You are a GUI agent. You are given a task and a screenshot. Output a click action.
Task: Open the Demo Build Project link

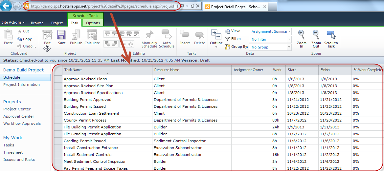click(x=23, y=70)
